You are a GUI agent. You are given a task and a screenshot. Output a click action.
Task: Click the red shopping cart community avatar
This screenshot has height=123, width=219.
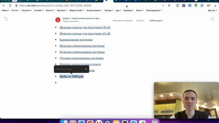(x=58, y=20)
